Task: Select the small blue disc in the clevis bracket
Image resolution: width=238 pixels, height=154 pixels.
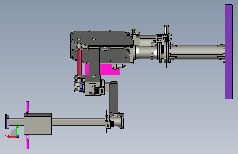Action: coord(81,87)
